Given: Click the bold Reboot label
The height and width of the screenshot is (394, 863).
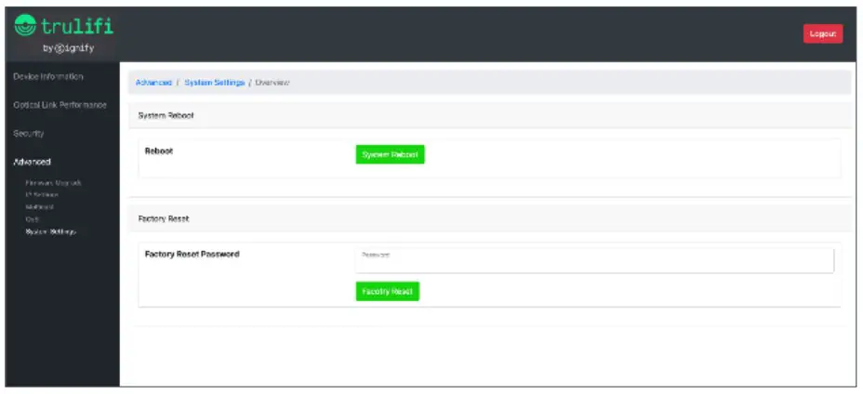Looking at the screenshot, I should pos(158,151).
